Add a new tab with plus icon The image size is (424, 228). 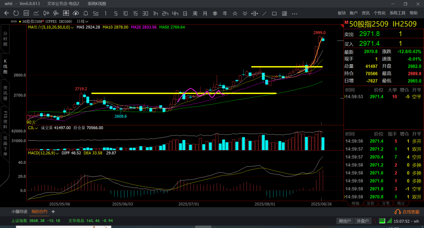point(53,211)
